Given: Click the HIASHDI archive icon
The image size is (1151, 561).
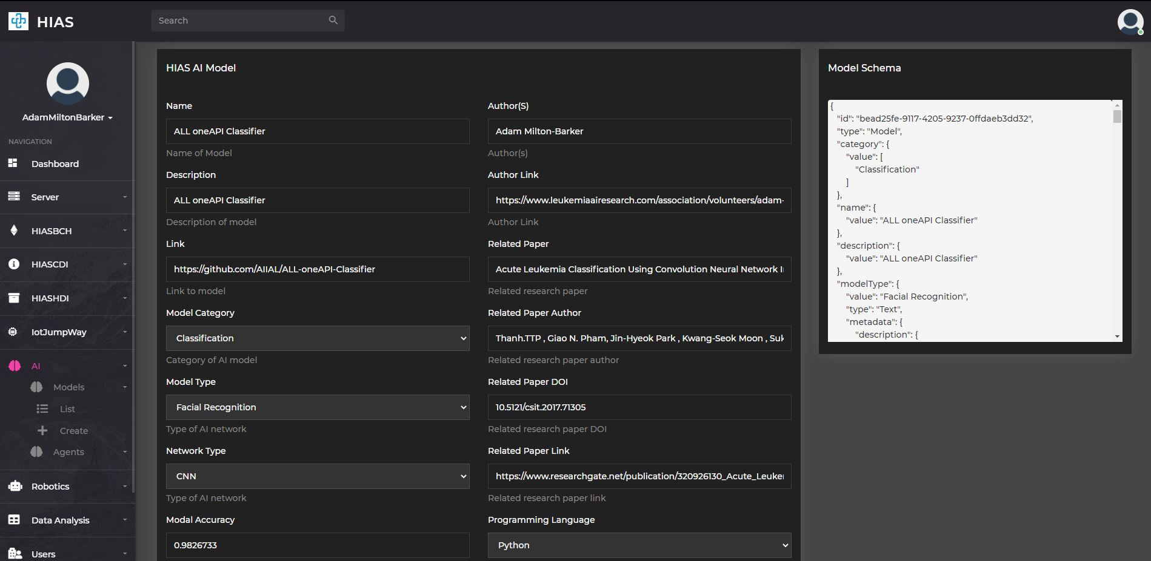Looking at the screenshot, I should click(x=14, y=298).
